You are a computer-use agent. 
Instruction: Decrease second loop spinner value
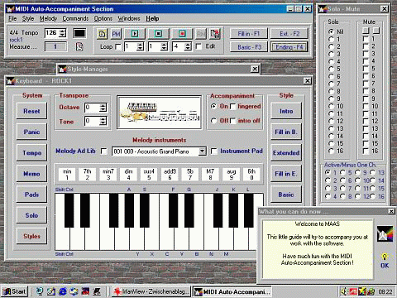point(164,49)
